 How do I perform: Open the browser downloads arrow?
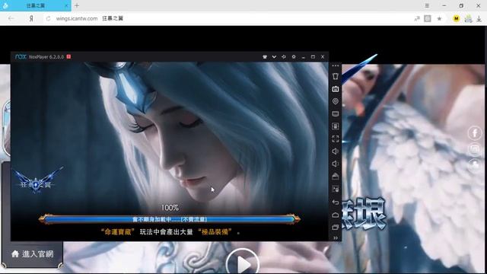pyautogui.click(x=479, y=18)
